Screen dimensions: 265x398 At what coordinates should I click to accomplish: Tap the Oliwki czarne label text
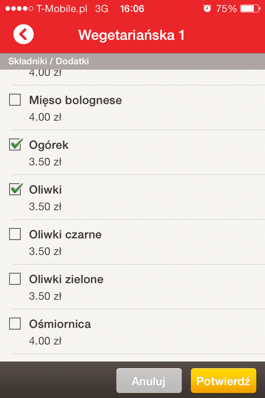(65, 234)
